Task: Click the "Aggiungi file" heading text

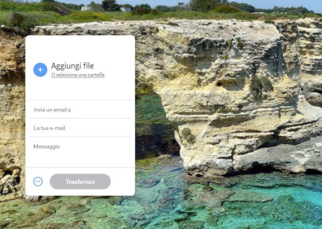Action: [x=73, y=66]
